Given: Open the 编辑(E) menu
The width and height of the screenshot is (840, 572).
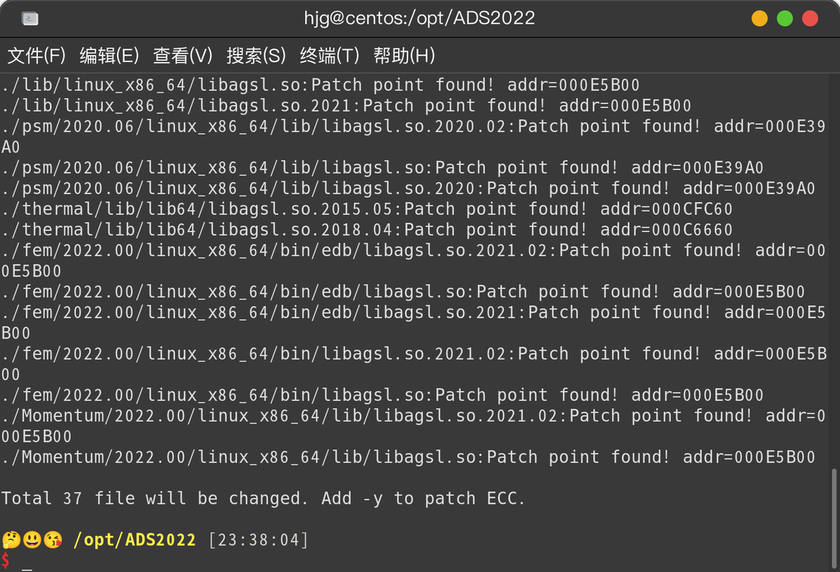Looking at the screenshot, I should (109, 55).
